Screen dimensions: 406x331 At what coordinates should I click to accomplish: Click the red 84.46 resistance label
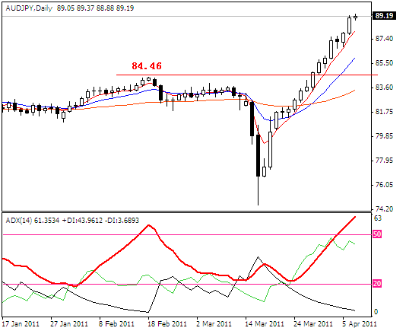point(147,66)
